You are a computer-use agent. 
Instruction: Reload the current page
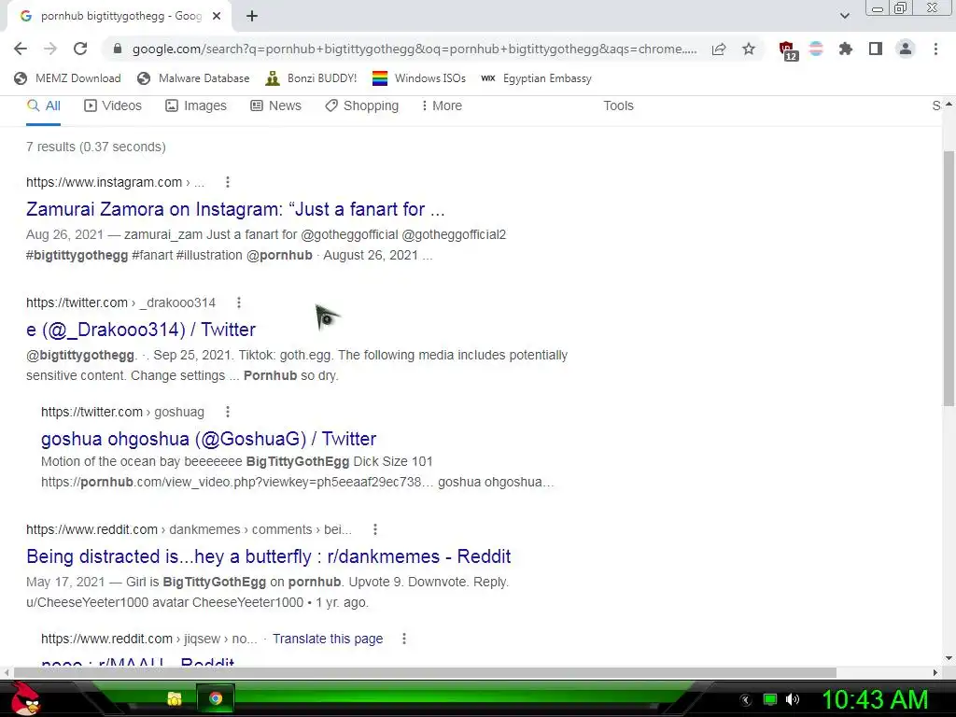pyautogui.click(x=80, y=49)
